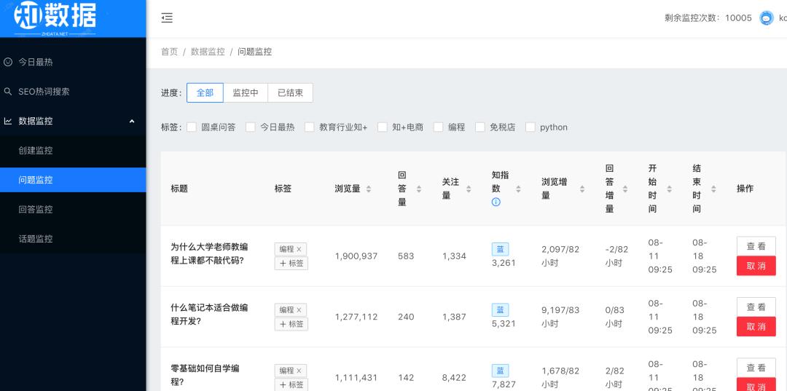Screen dimensions: 787x391
Task: Sort table by 浏览量 column arrows
Action: (x=369, y=189)
